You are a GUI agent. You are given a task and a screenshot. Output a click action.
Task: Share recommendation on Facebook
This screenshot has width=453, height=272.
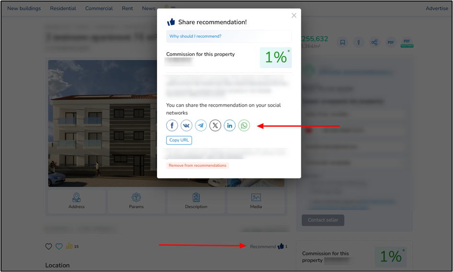(x=172, y=125)
